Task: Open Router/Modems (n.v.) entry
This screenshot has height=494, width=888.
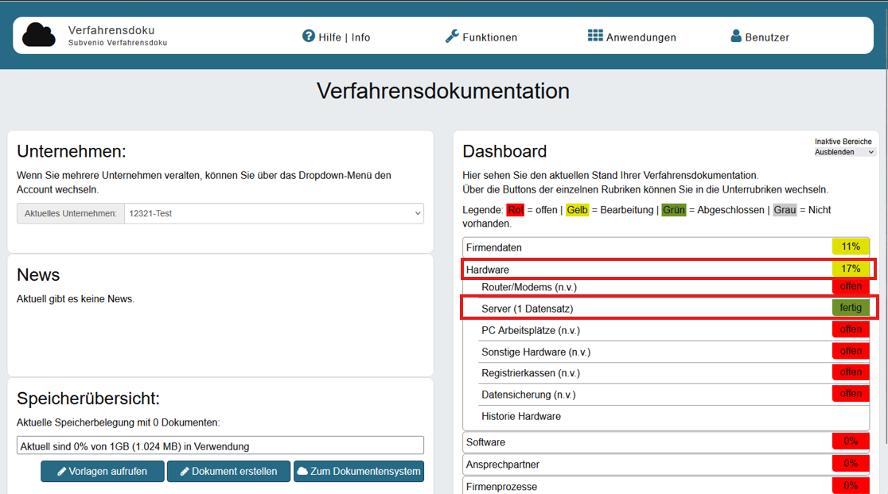Action: (674, 287)
